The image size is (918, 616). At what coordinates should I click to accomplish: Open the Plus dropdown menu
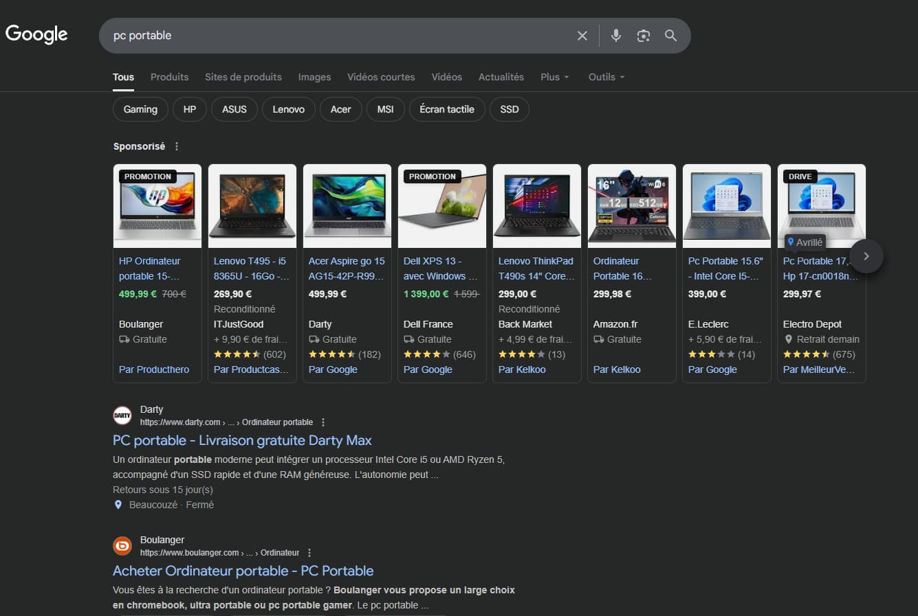coord(554,77)
